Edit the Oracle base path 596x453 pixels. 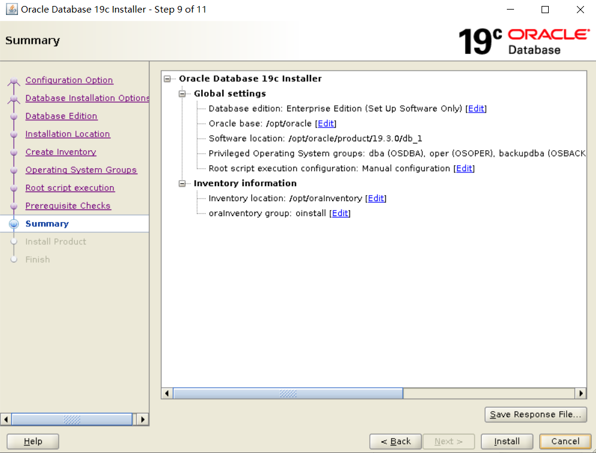326,123
